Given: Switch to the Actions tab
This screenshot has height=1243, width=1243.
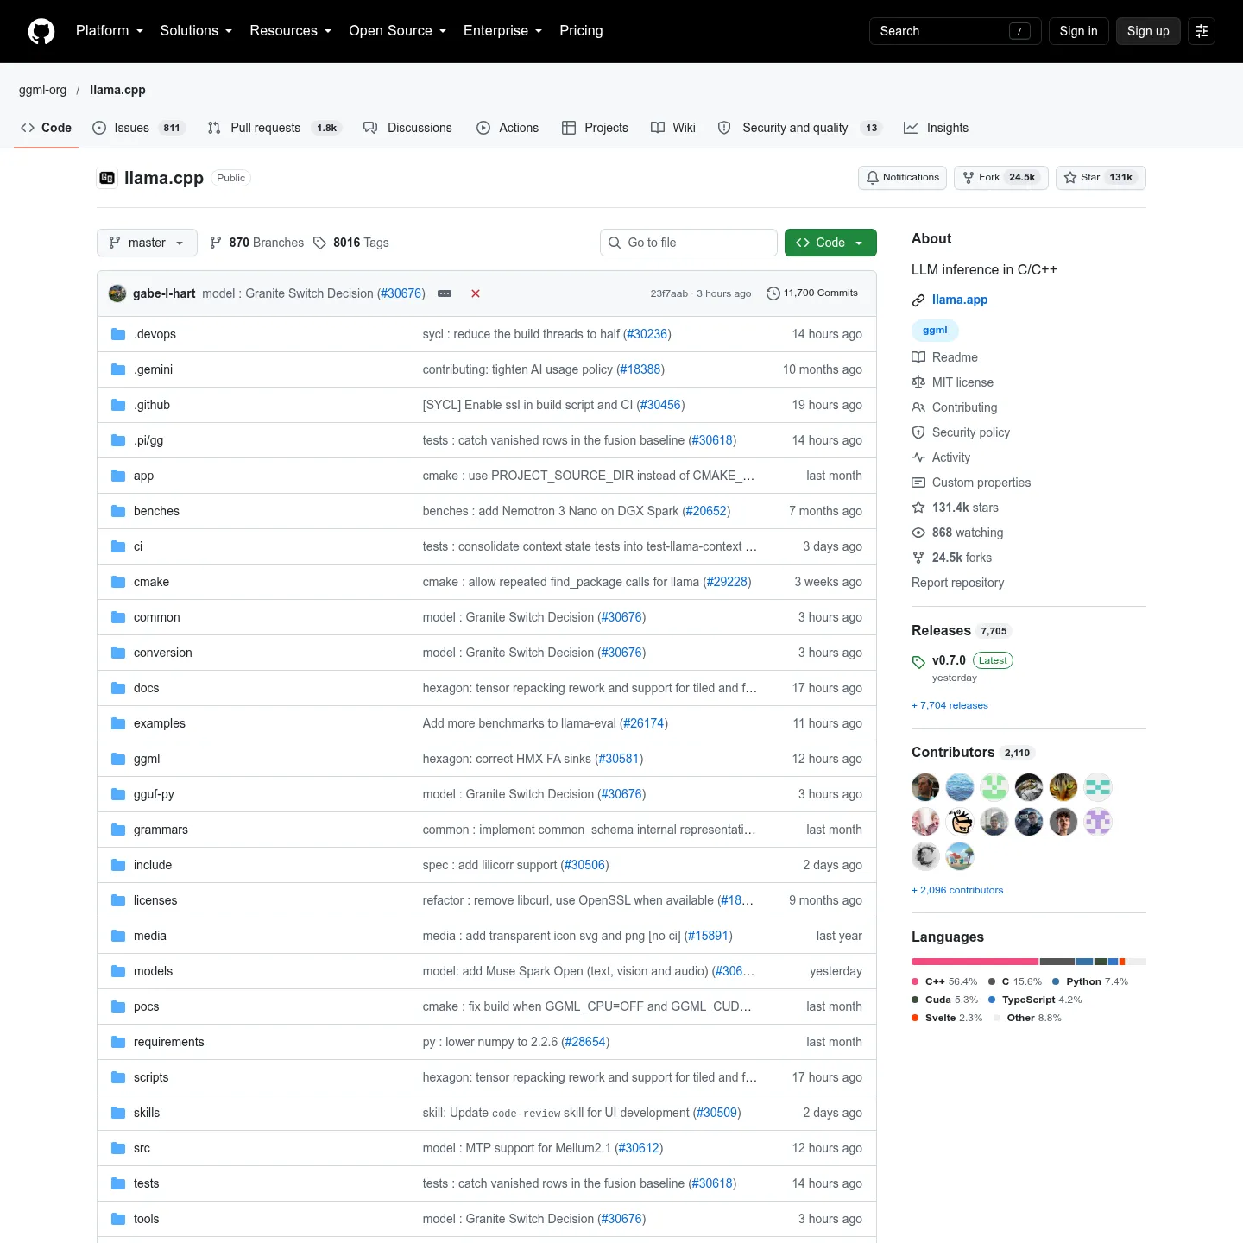Looking at the screenshot, I should pos(508,128).
